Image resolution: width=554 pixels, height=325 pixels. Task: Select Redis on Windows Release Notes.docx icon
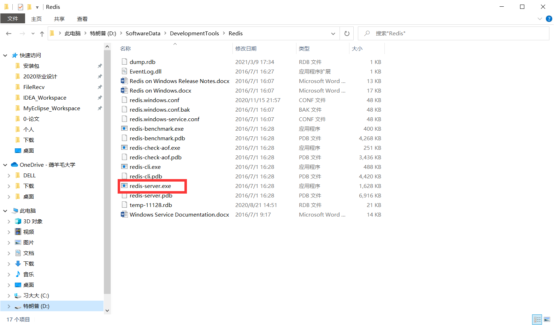pos(124,81)
